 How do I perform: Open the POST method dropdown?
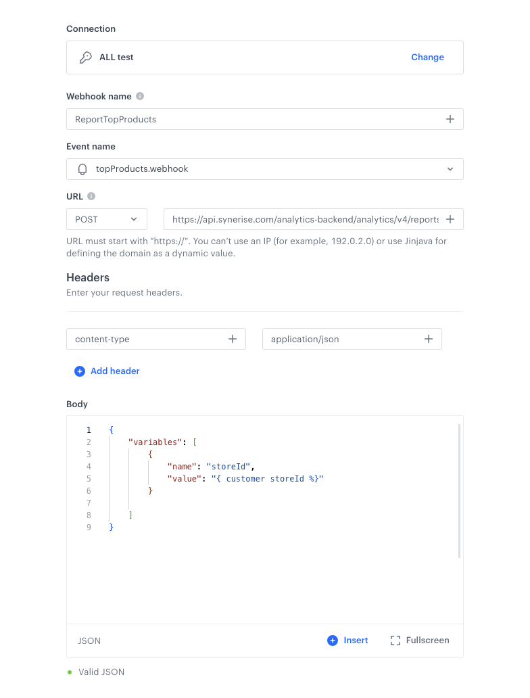(106, 218)
